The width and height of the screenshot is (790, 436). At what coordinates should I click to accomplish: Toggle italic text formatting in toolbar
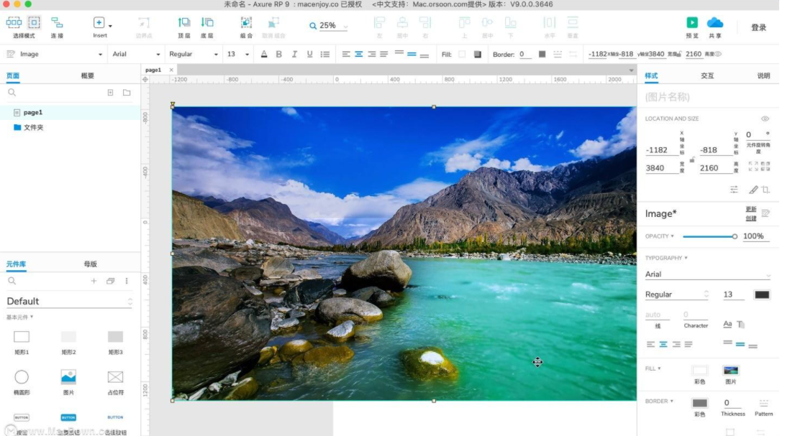pyautogui.click(x=294, y=54)
